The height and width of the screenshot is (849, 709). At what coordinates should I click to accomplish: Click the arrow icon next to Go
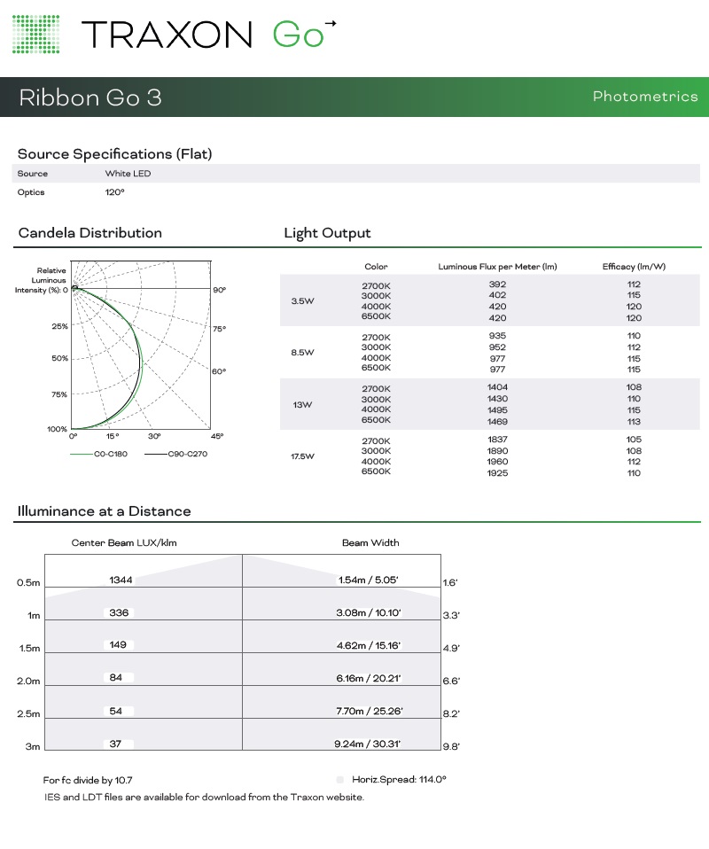pyautogui.click(x=331, y=23)
